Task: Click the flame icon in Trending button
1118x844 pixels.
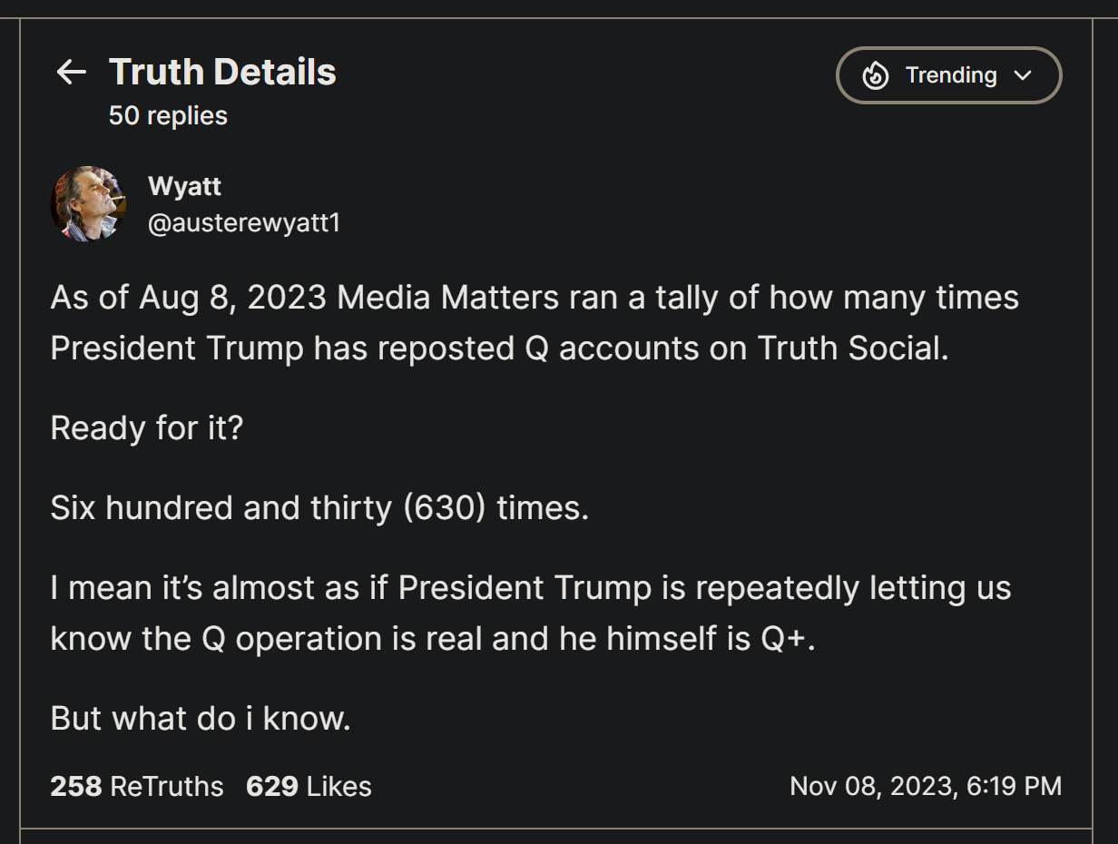Action: click(x=876, y=75)
